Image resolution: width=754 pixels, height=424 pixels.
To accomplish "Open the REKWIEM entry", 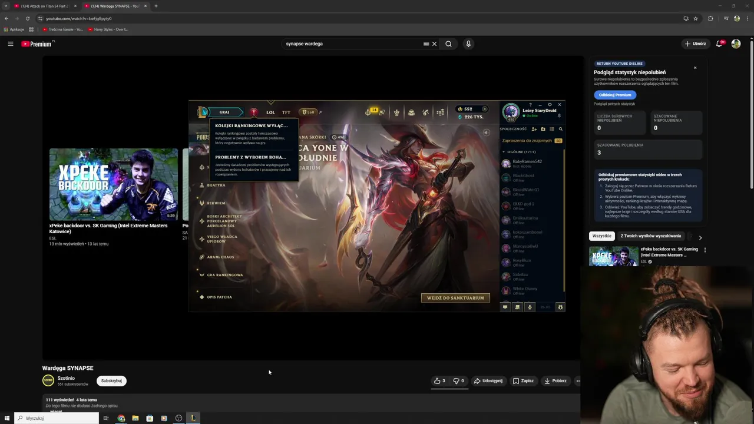I will coord(216,203).
